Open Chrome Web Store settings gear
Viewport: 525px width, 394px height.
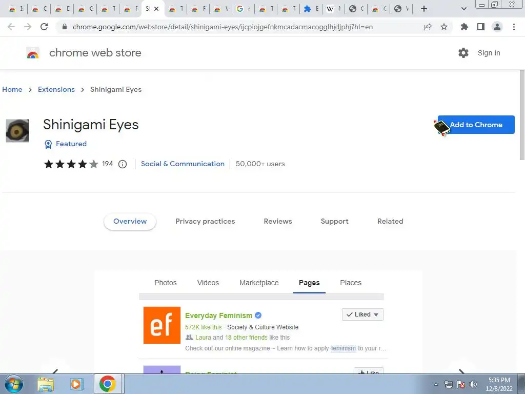point(463,53)
